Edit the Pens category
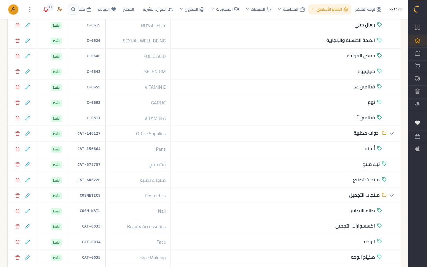 28,149
